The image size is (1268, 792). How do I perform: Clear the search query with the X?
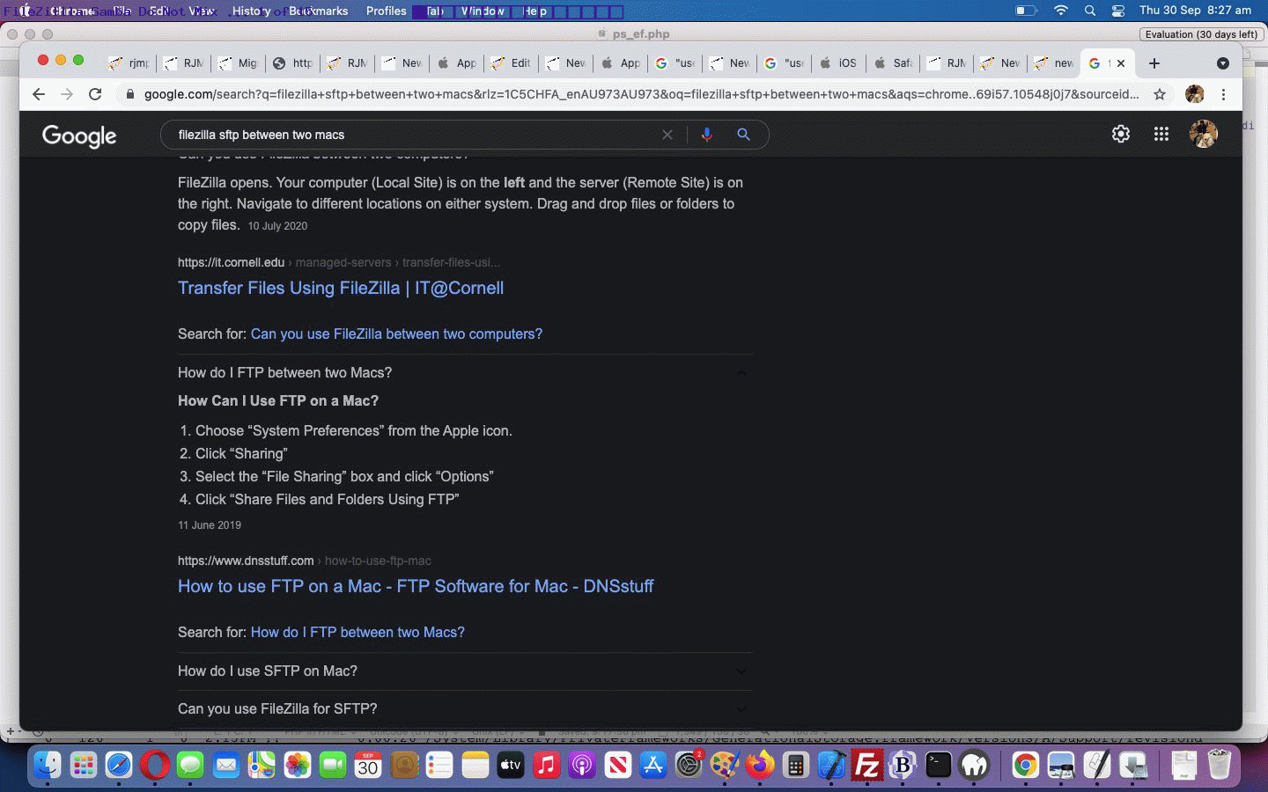pos(667,135)
